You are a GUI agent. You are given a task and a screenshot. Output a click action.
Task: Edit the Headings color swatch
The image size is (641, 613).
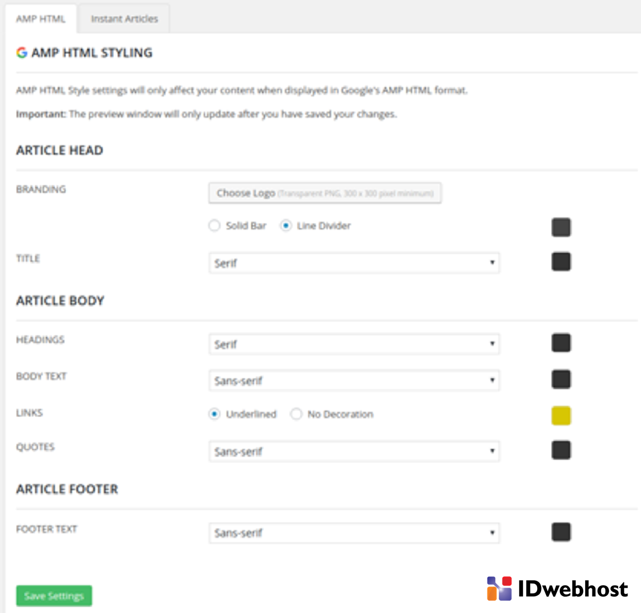pyautogui.click(x=561, y=343)
